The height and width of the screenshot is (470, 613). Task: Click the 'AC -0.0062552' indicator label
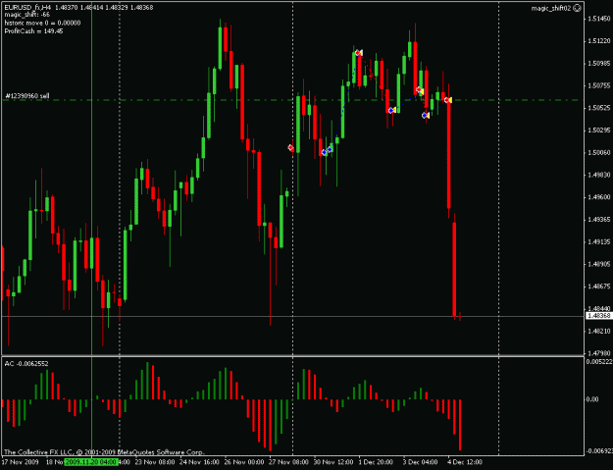[x=26, y=364]
